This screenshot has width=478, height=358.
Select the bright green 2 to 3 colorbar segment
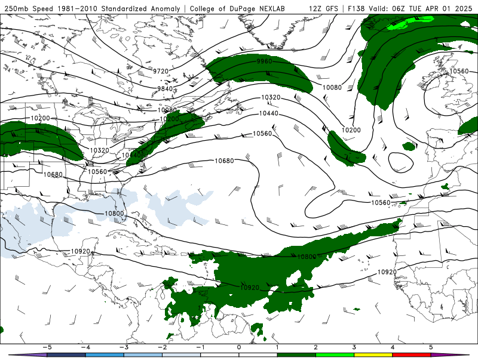point(335,355)
